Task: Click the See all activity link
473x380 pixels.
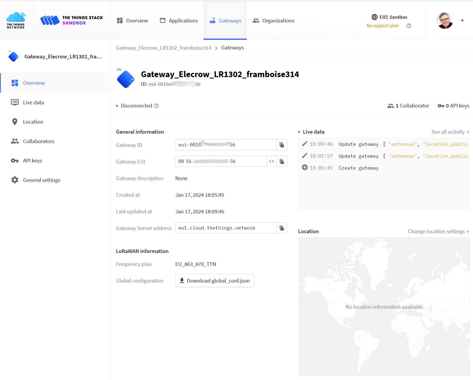Action: 450,132
